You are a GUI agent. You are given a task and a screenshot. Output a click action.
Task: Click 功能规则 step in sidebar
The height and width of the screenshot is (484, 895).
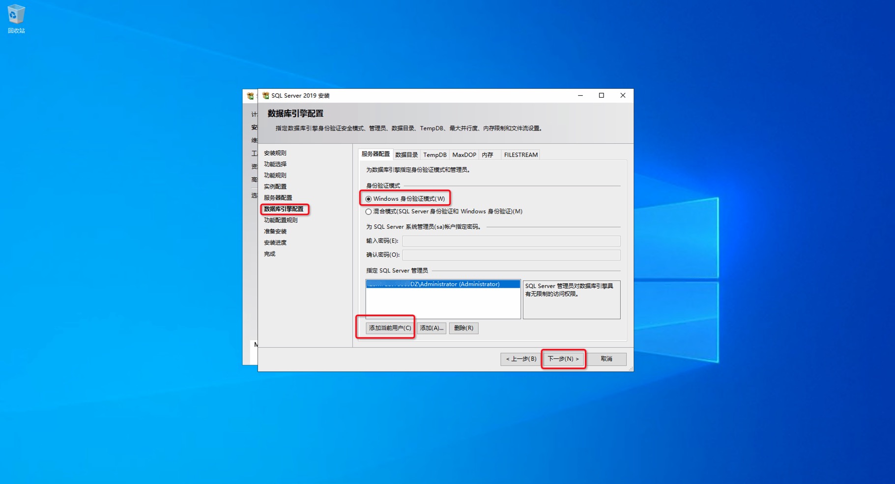[275, 175]
